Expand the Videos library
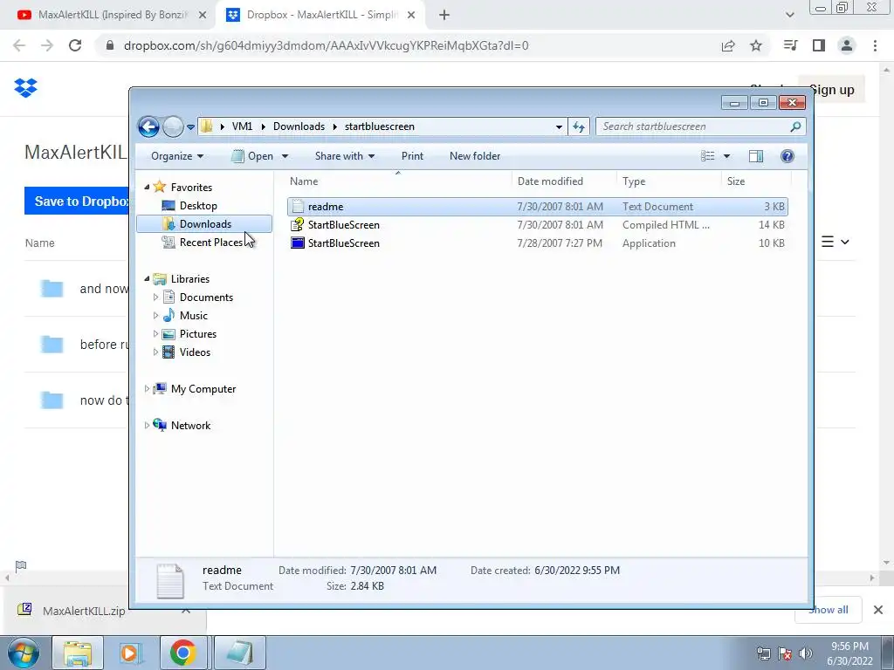894x670 pixels. pyautogui.click(x=155, y=352)
